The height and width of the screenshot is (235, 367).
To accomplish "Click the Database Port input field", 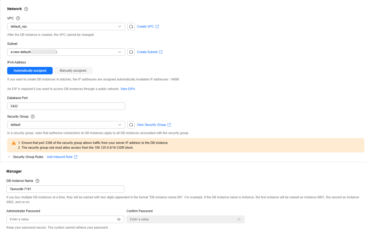I will click(66, 106).
